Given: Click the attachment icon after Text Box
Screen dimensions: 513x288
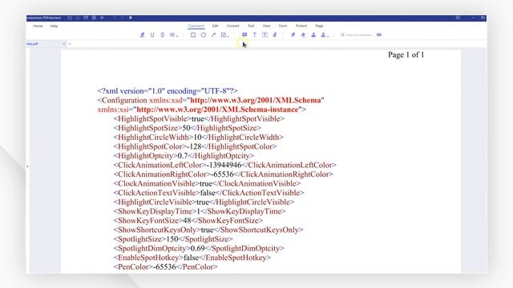Looking at the screenshot, I should point(275,34).
